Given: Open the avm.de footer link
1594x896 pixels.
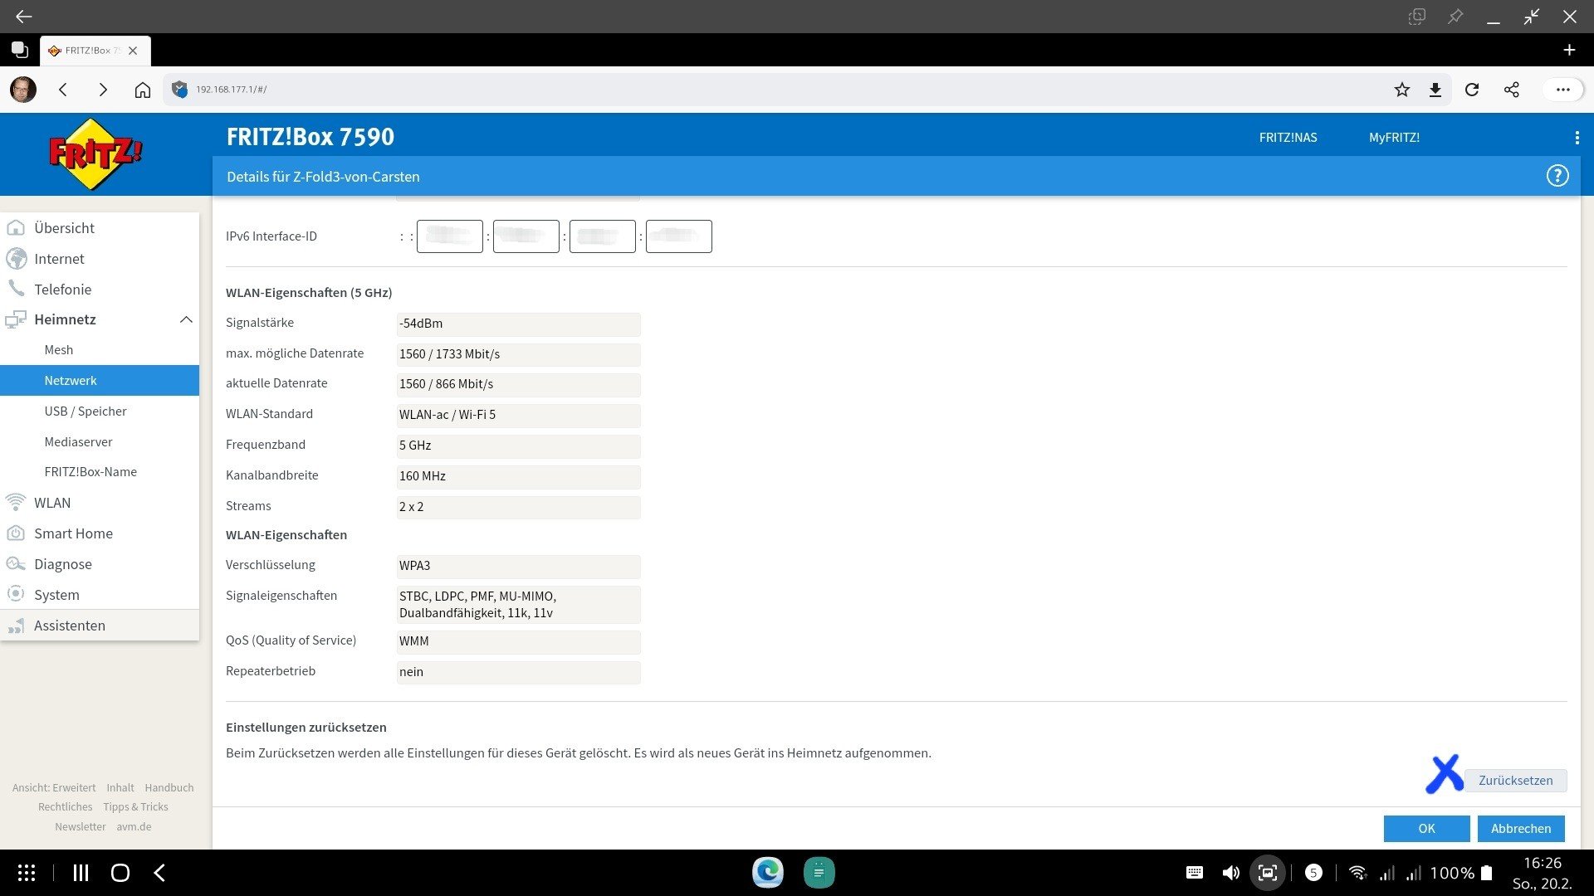Looking at the screenshot, I should coord(134,827).
